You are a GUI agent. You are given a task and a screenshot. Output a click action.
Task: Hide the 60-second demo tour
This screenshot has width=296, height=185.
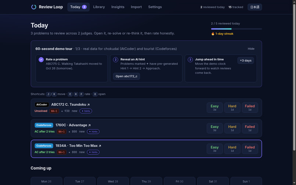(251, 49)
